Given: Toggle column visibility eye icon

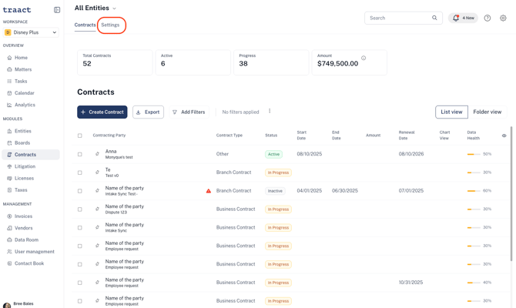Looking at the screenshot, I should coord(504,136).
